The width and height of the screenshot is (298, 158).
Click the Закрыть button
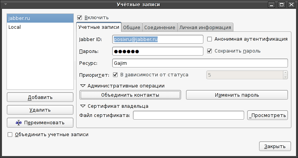pyautogui.click(x=275, y=146)
